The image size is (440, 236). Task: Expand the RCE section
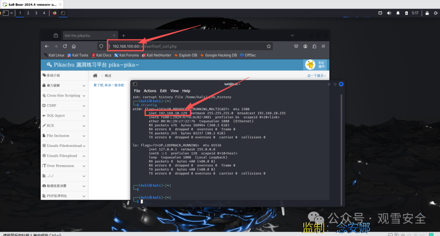pos(64,126)
